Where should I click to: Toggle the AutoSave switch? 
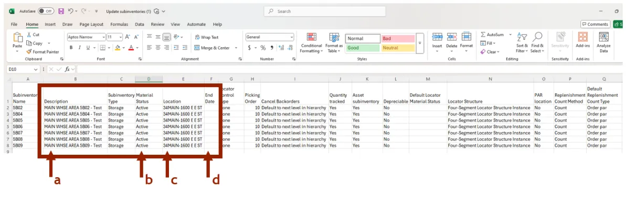46,11
